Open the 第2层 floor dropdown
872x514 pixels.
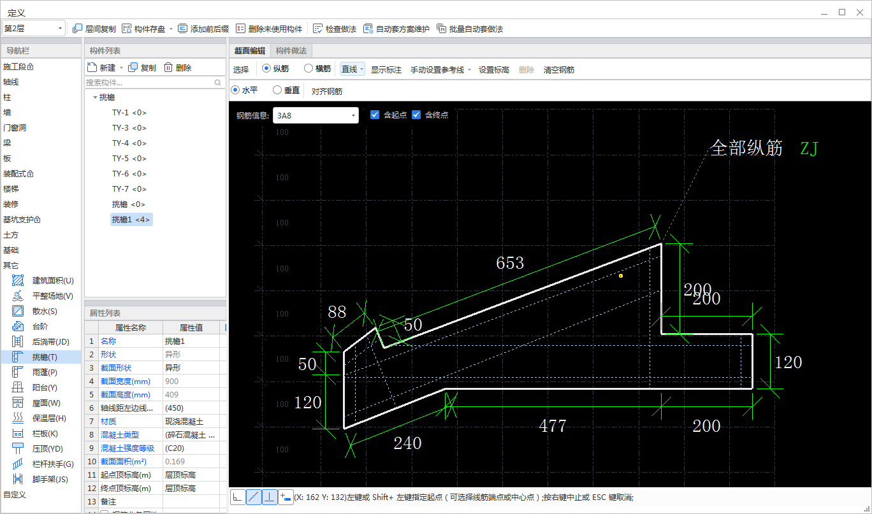pyautogui.click(x=34, y=28)
